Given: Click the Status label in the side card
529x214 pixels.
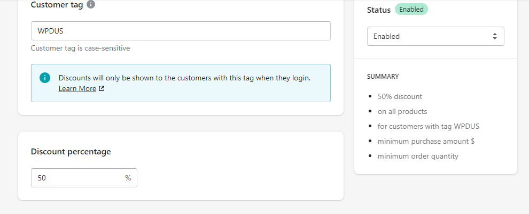Looking at the screenshot, I should pyautogui.click(x=379, y=10).
